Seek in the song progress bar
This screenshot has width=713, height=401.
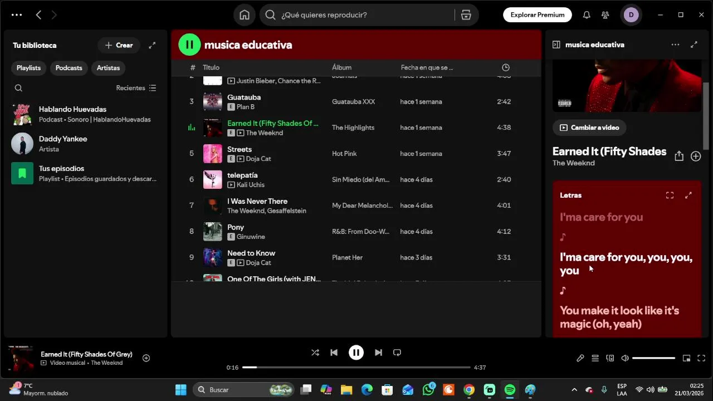(x=356, y=368)
